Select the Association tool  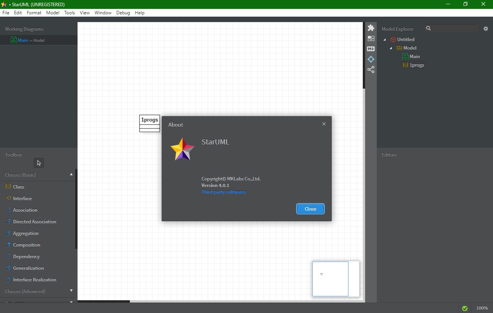tap(37, 210)
